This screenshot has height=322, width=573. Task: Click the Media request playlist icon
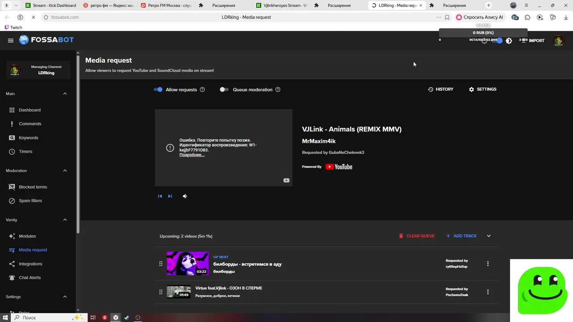(12, 250)
